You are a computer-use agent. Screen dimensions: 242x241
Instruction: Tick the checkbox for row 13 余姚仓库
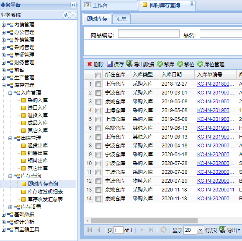coord(98,190)
